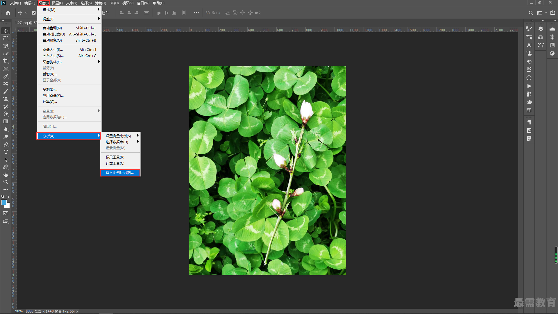Viewport: 558px width, 314px height.
Task: Select the Dodge tool
Action: (x=6, y=137)
